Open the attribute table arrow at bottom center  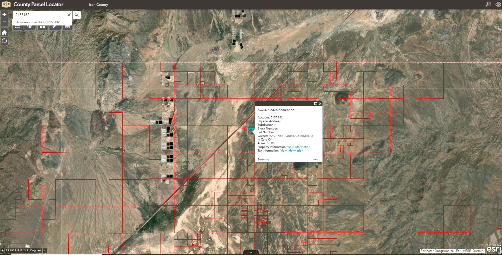click(251, 252)
